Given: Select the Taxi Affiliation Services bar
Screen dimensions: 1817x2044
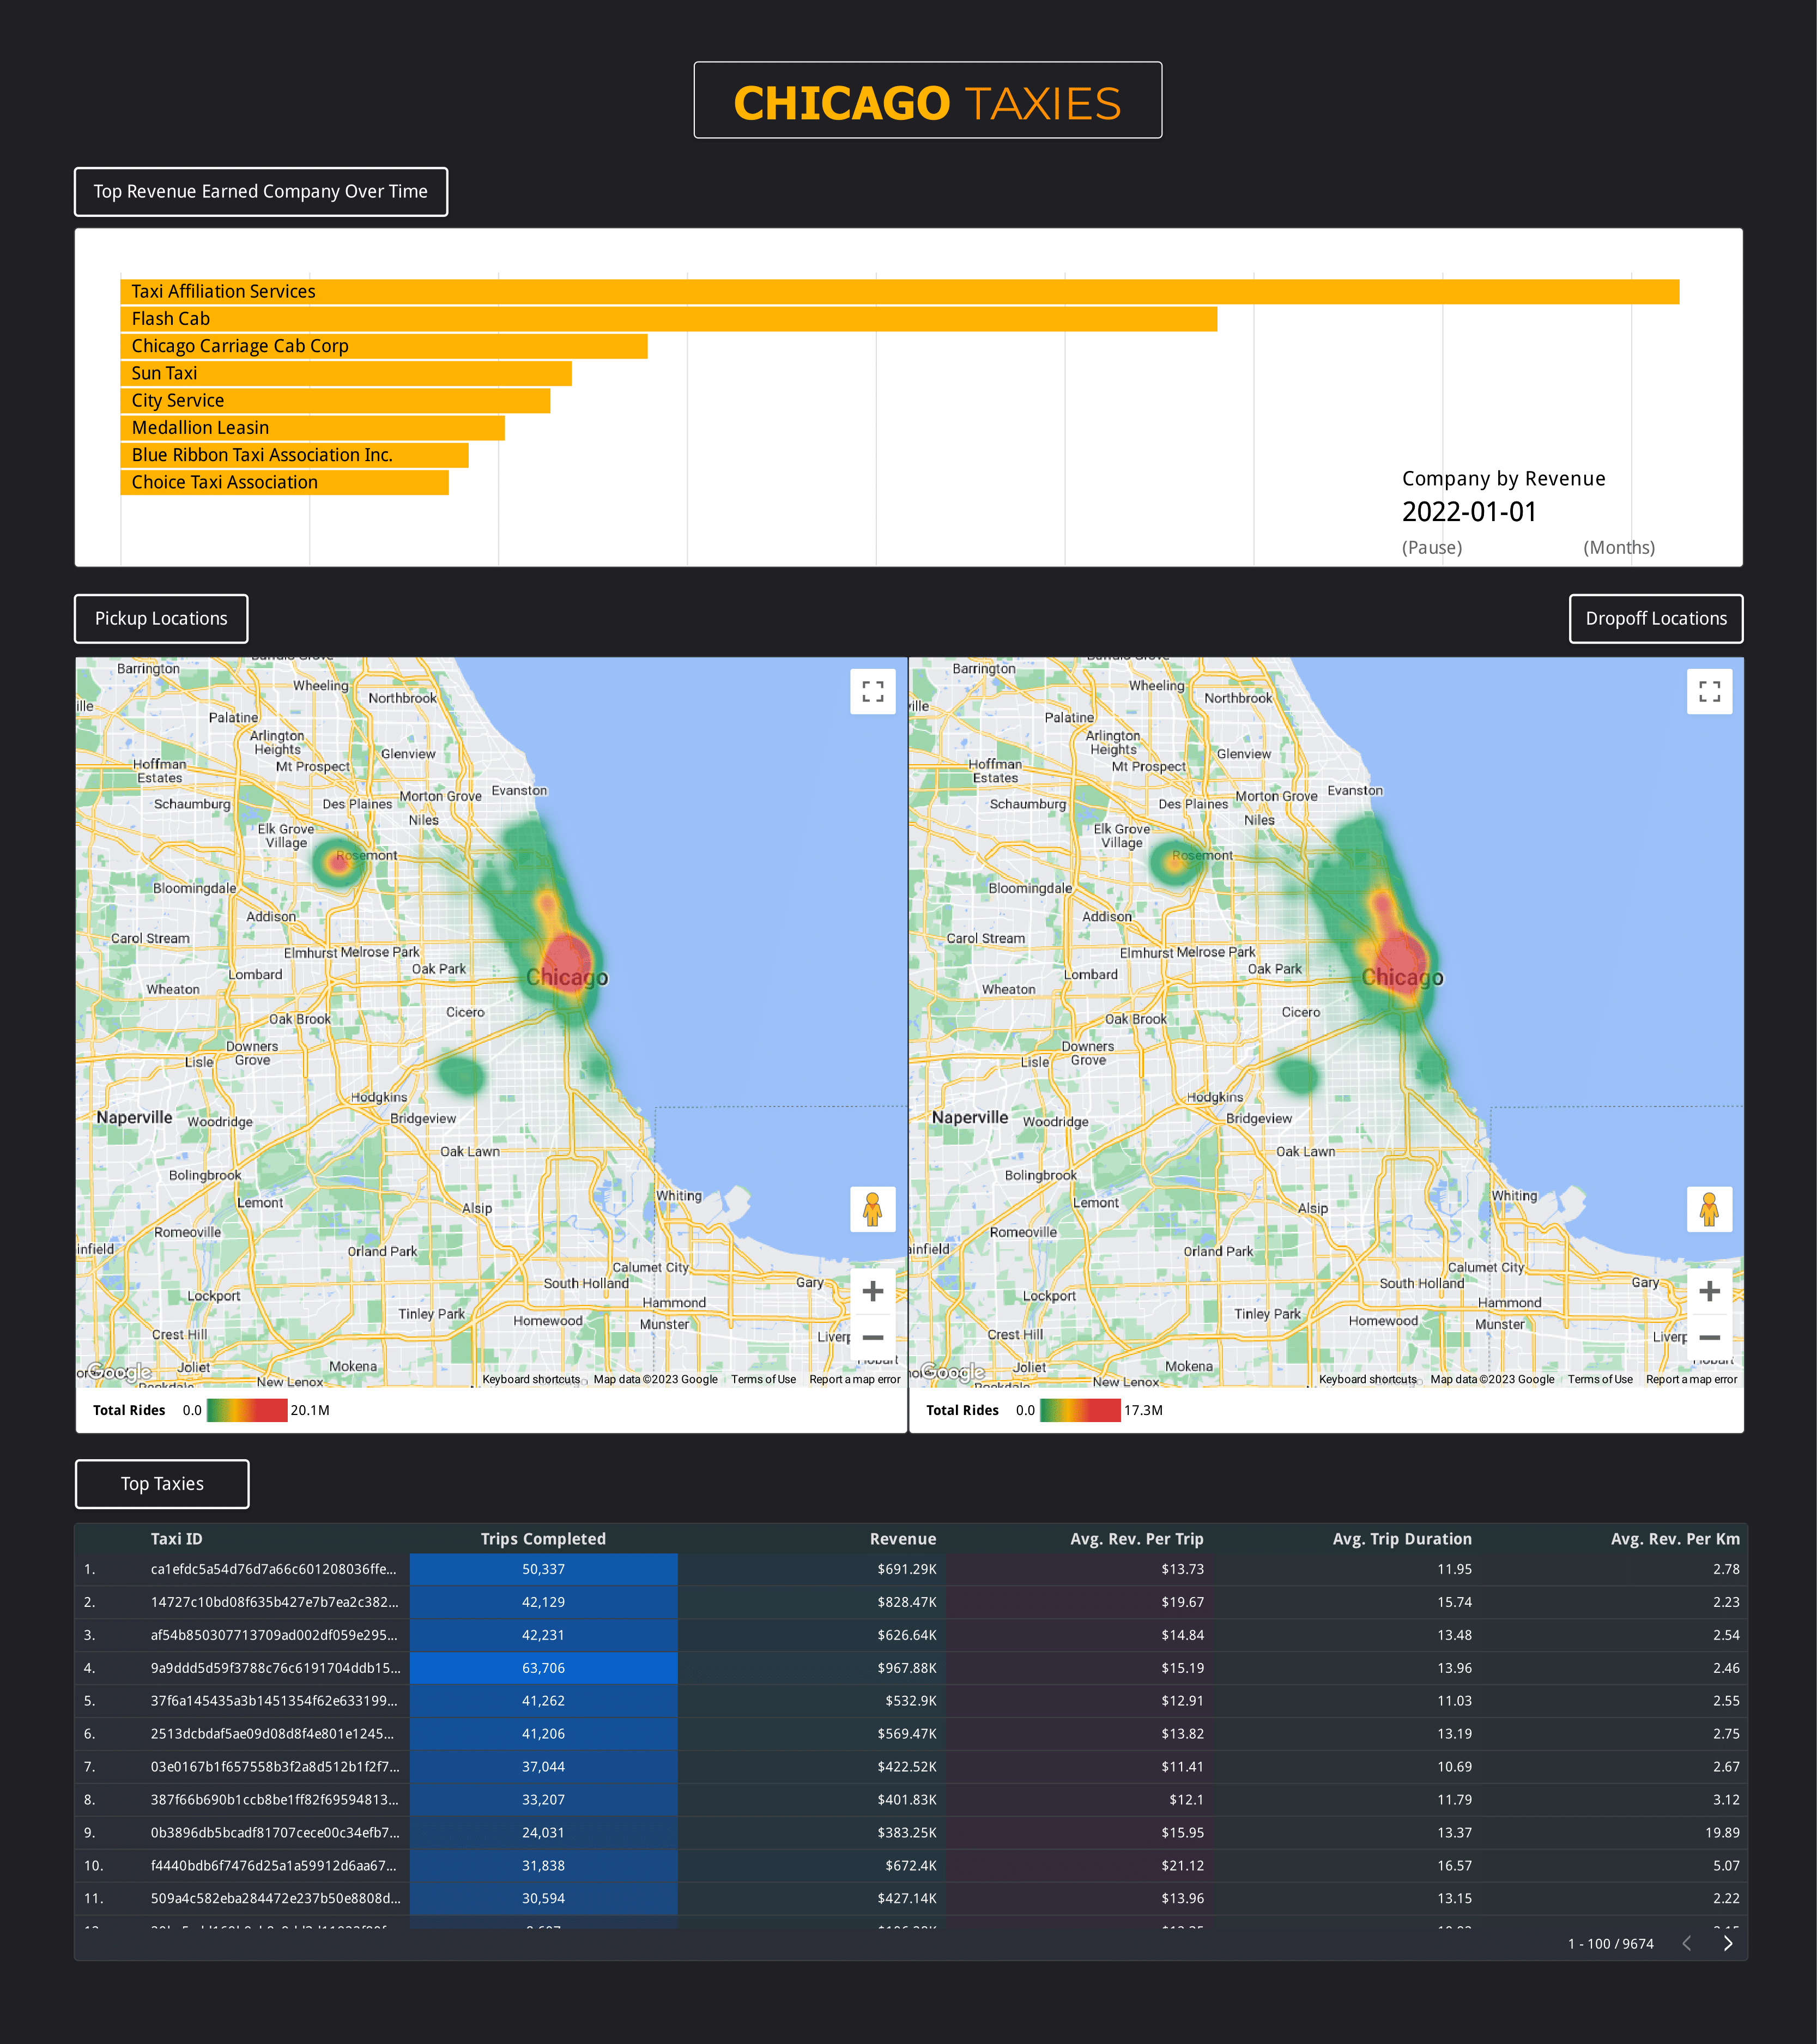Looking at the screenshot, I should (899, 291).
